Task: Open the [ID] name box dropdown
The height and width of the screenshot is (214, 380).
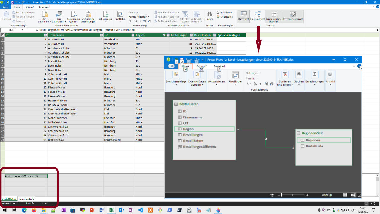Action: pos(23,30)
